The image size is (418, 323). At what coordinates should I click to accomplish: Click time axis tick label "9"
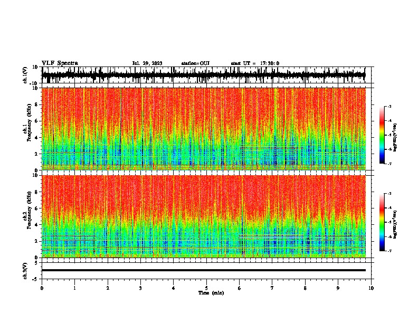[x=338, y=288]
